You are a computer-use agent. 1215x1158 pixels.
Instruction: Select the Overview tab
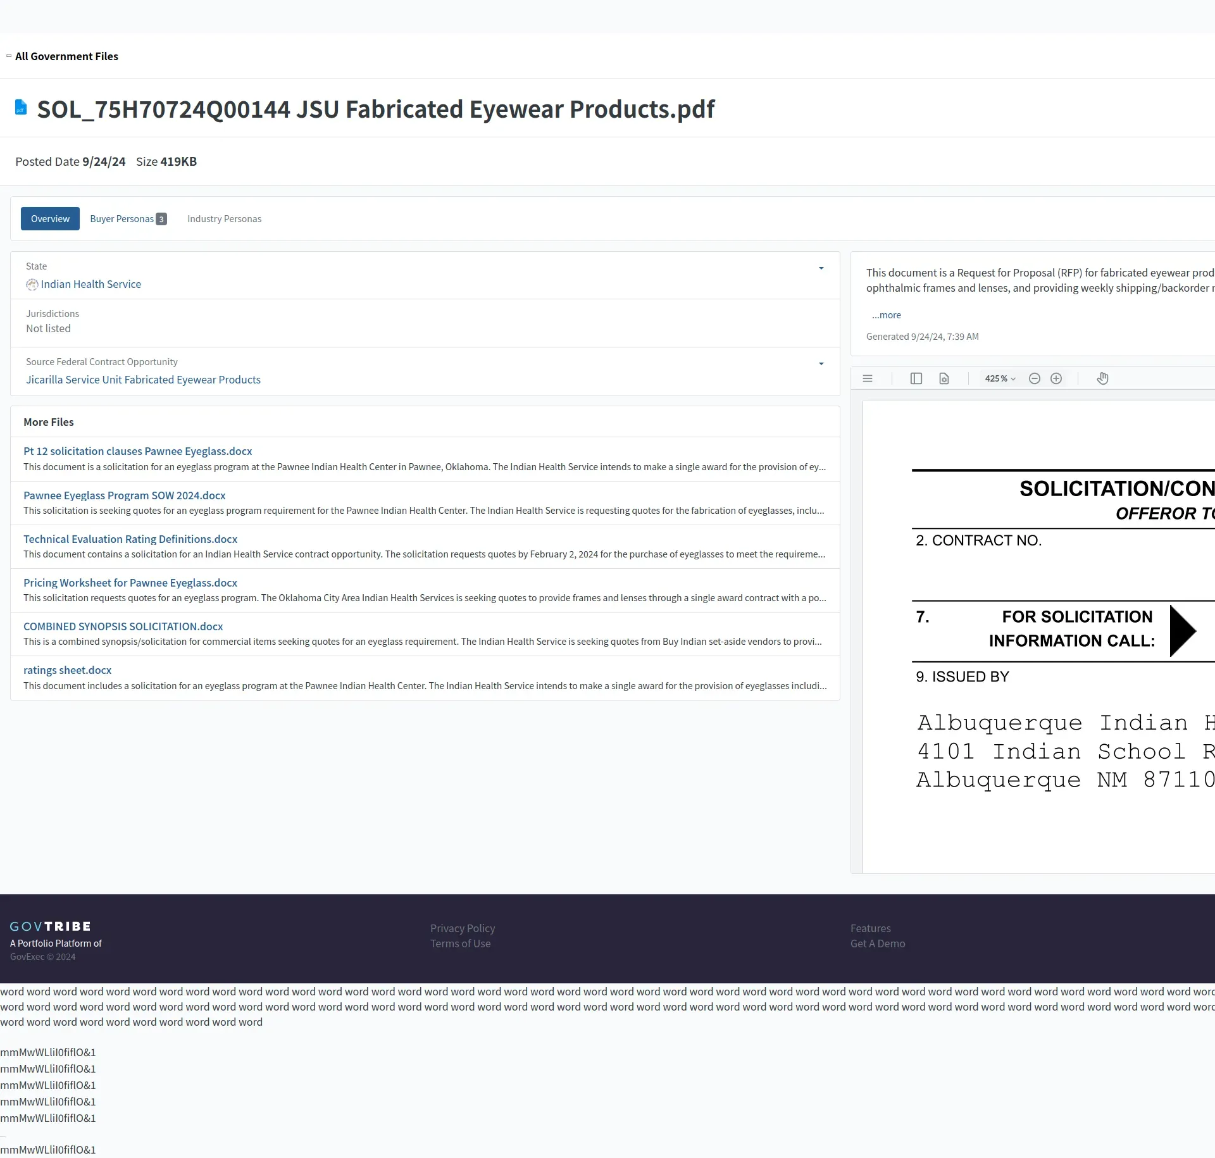(x=50, y=219)
